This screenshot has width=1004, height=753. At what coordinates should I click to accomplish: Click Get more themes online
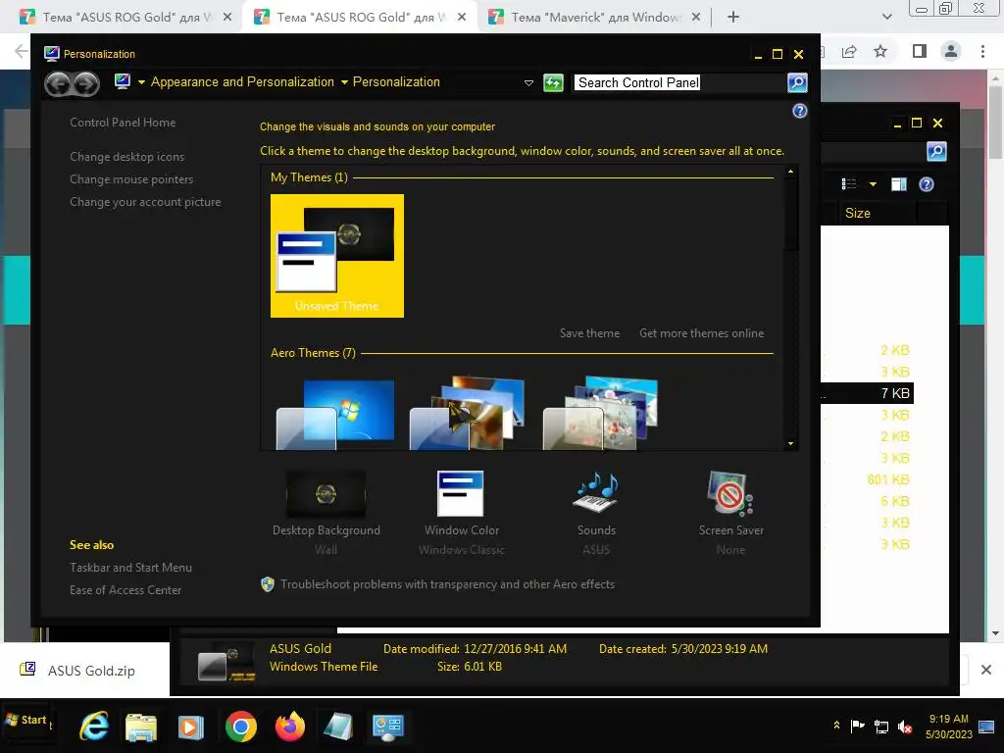tap(701, 333)
